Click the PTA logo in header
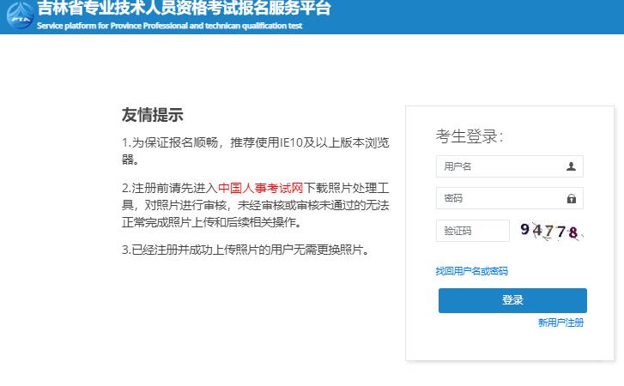This screenshot has height=386, width=624. click(x=20, y=15)
